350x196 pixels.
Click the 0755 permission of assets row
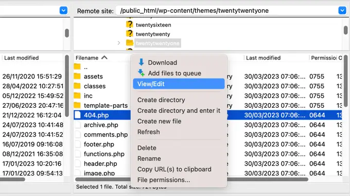(317, 76)
